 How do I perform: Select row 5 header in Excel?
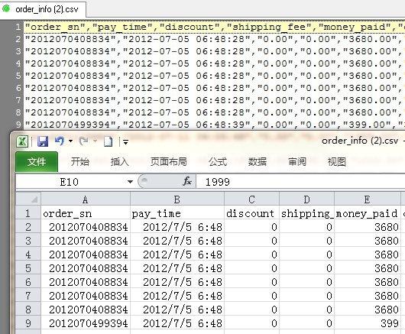[28, 268]
